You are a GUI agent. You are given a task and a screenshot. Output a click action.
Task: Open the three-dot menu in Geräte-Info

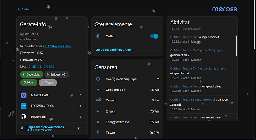coord(79,129)
